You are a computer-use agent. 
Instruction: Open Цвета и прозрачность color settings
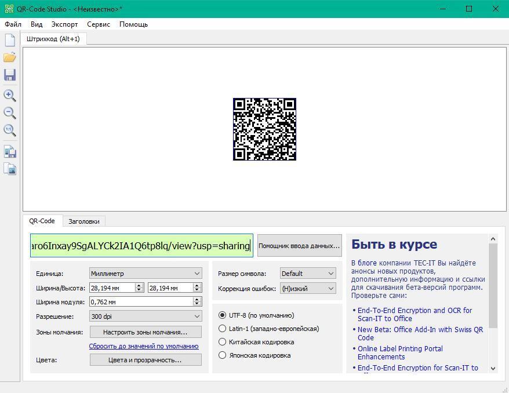[x=145, y=360]
